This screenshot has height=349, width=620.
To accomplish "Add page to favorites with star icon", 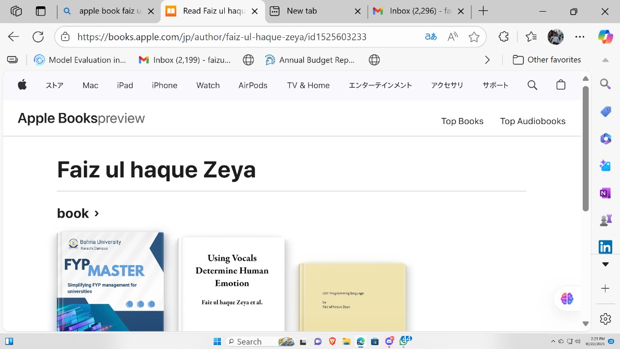I will (x=474, y=37).
